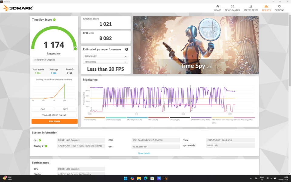Open the Estimated game performance info icon

127,49
